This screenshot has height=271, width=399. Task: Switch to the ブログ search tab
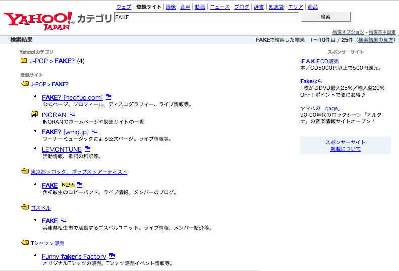point(242,7)
